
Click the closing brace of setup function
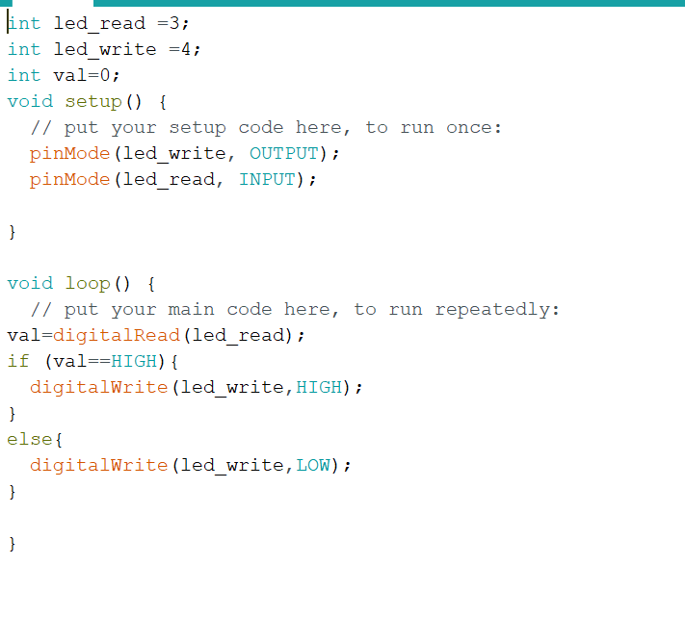point(12,231)
